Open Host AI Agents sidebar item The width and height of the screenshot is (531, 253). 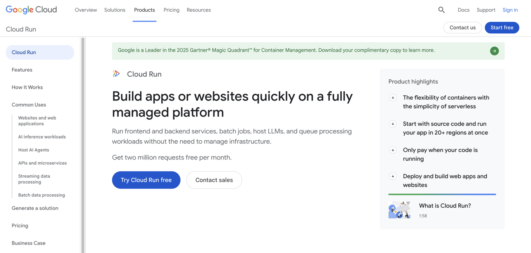point(34,150)
